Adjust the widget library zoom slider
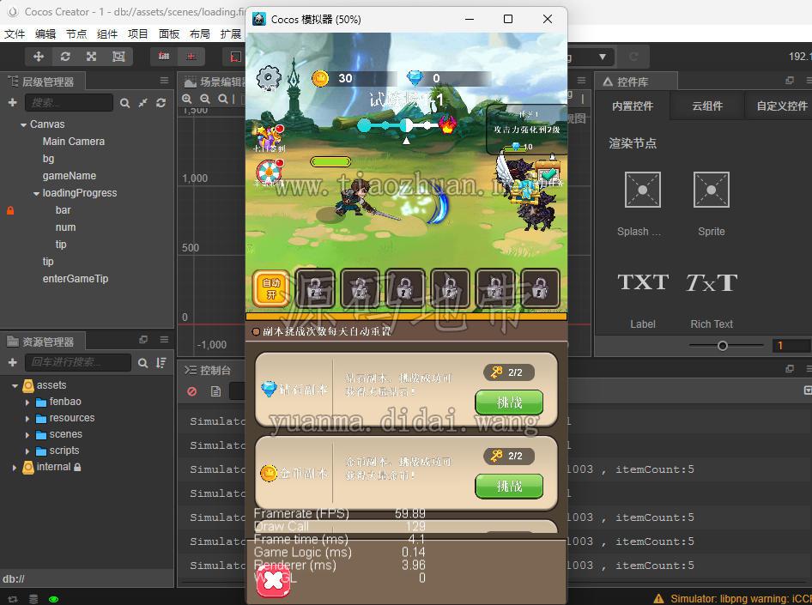 point(723,346)
